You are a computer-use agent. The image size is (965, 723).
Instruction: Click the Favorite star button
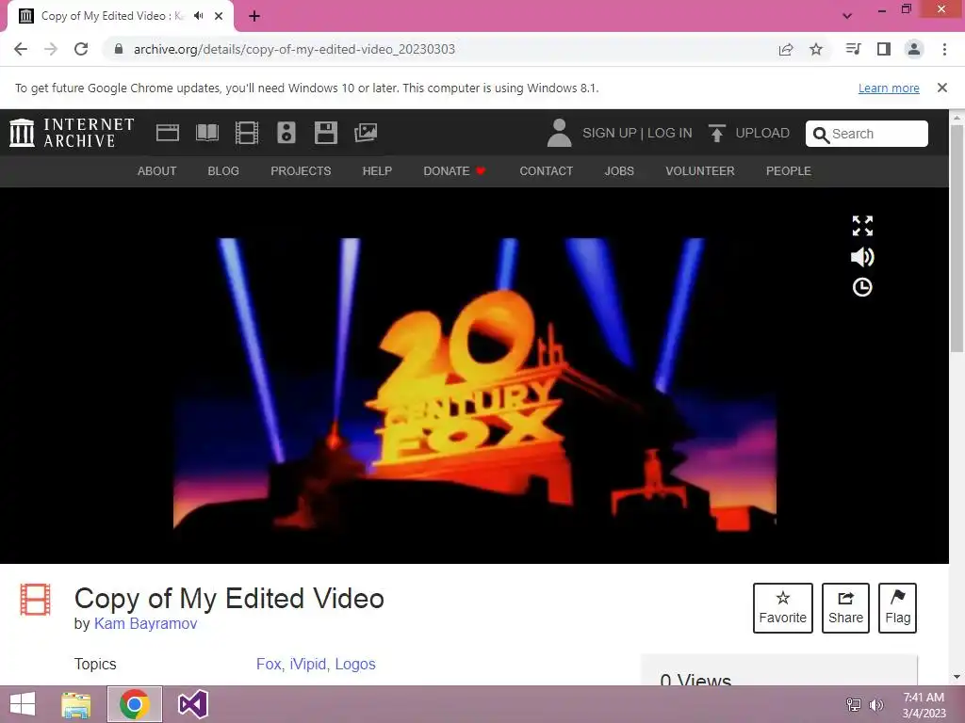pyautogui.click(x=783, y=608)
